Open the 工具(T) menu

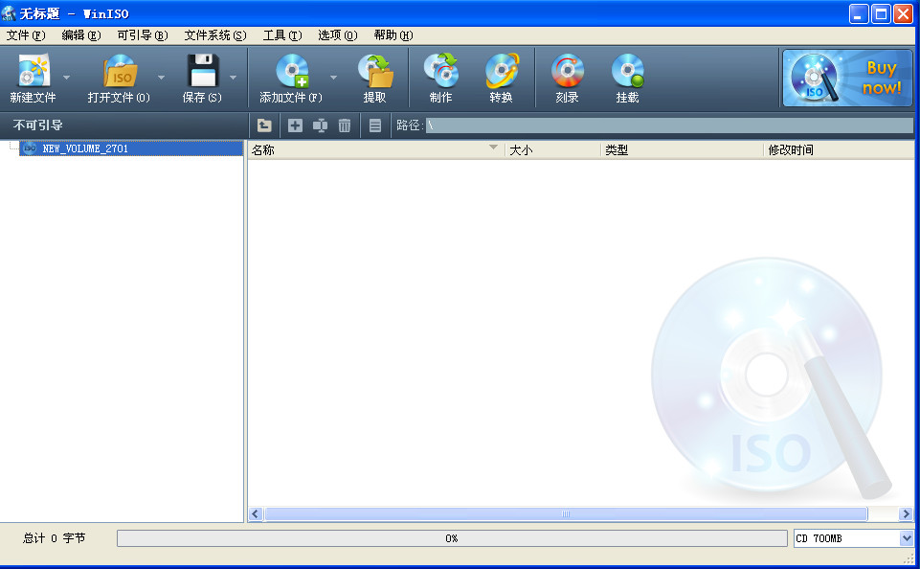pyautogui.click(x=282, y=35)
